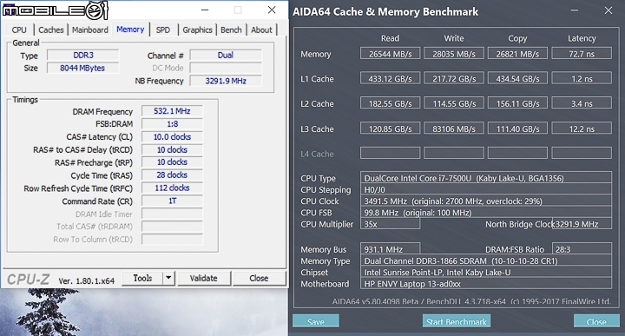Click the RAS# Precharge (tRP) value
The width and height of the screenshot is (625, 336).
(x=172, y=162)
